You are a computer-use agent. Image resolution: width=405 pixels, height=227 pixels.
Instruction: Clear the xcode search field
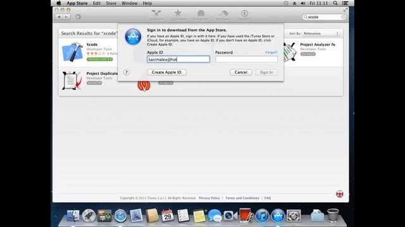coord(343,17)
